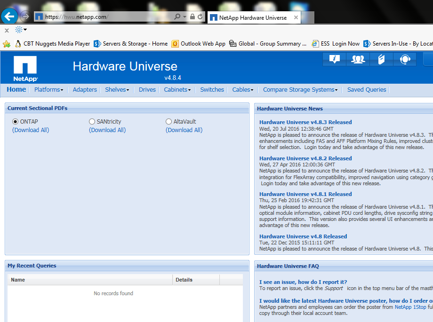The height and width of the screenshot is (322, 433).
Task: Open Hardware Universe v4.8.3 Released news link
Action: (x=305, y=122)
